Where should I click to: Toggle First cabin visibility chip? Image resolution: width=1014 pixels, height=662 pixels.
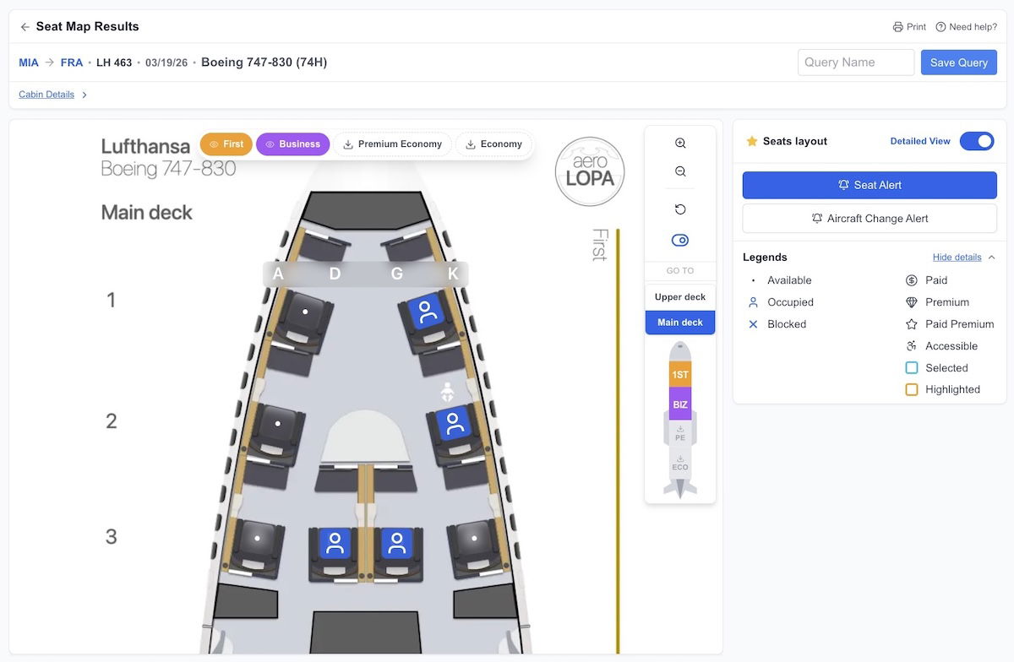coord(226,144)
